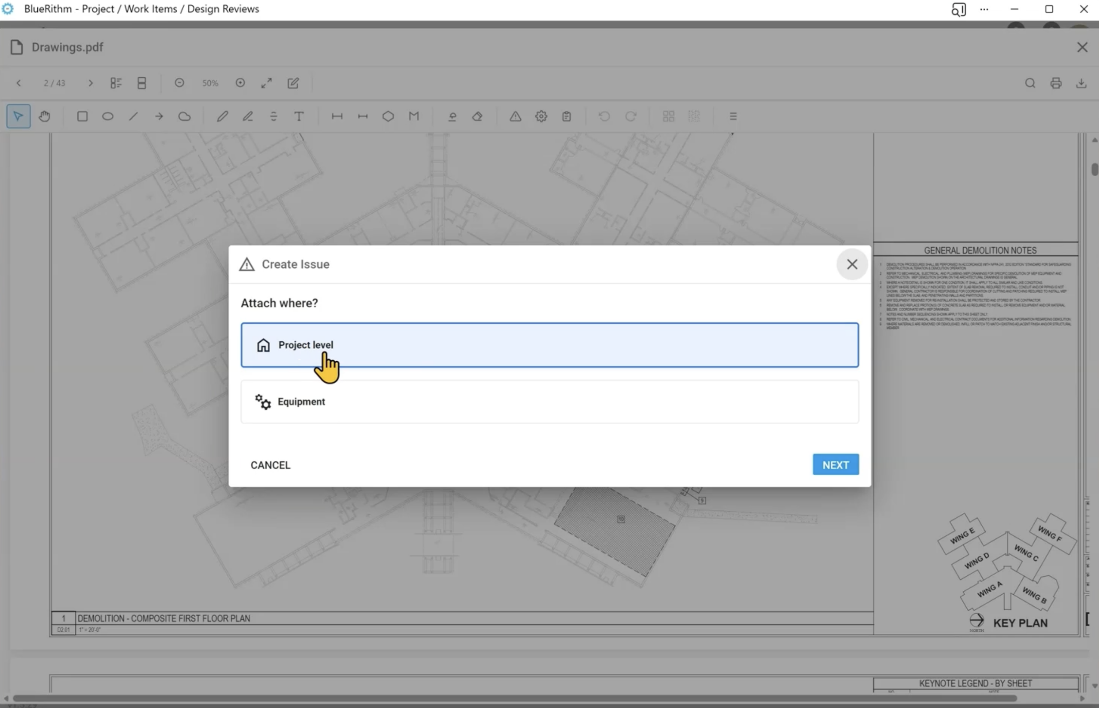Screen dimensions: 1099x708
Task: Select the rectangle annotation tool
Action: coord(82,116)
